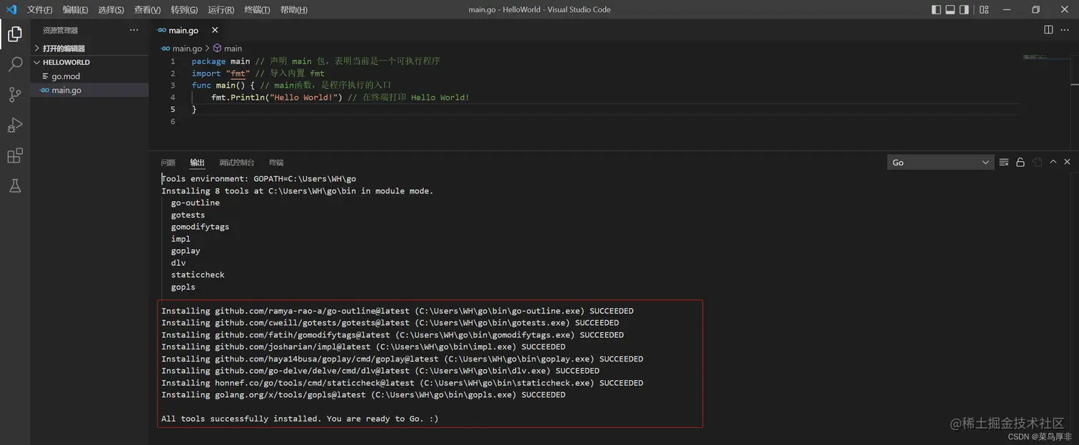This screenshot has width=1079, height=445.
Task: Open the Search view in activity bar
Action: [14, 64]
